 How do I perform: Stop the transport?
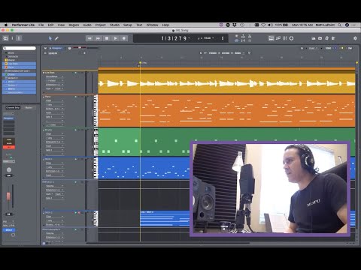click(x=107, y=38)
